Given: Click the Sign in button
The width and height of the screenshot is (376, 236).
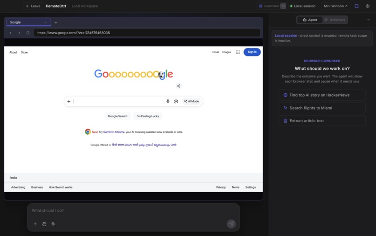Looking at the screenshot, I should [x=252, y=52].
